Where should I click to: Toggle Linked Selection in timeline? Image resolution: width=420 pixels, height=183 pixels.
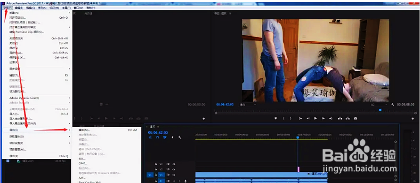(x=165, y=137)
